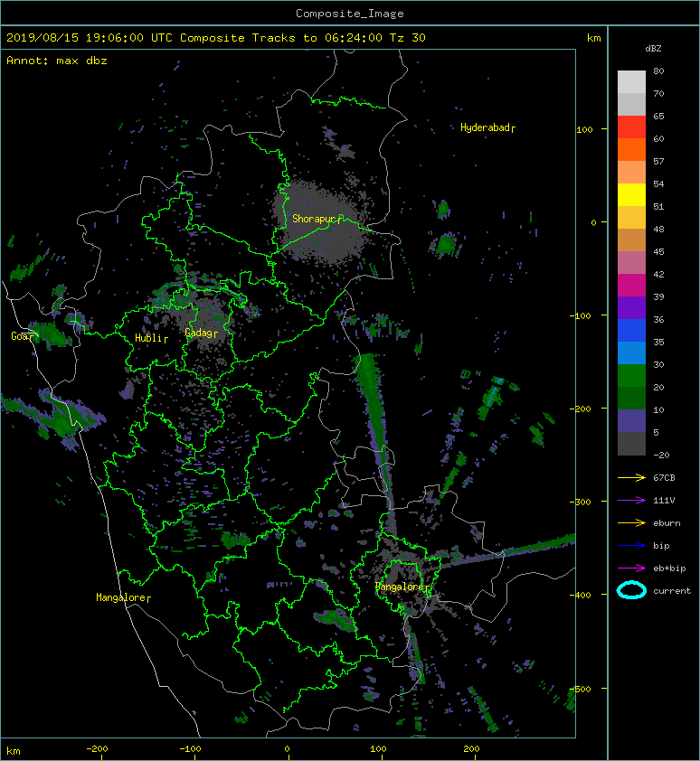Click the gray radar echo around Shorapur
The image size is (700, 761).
318,221
